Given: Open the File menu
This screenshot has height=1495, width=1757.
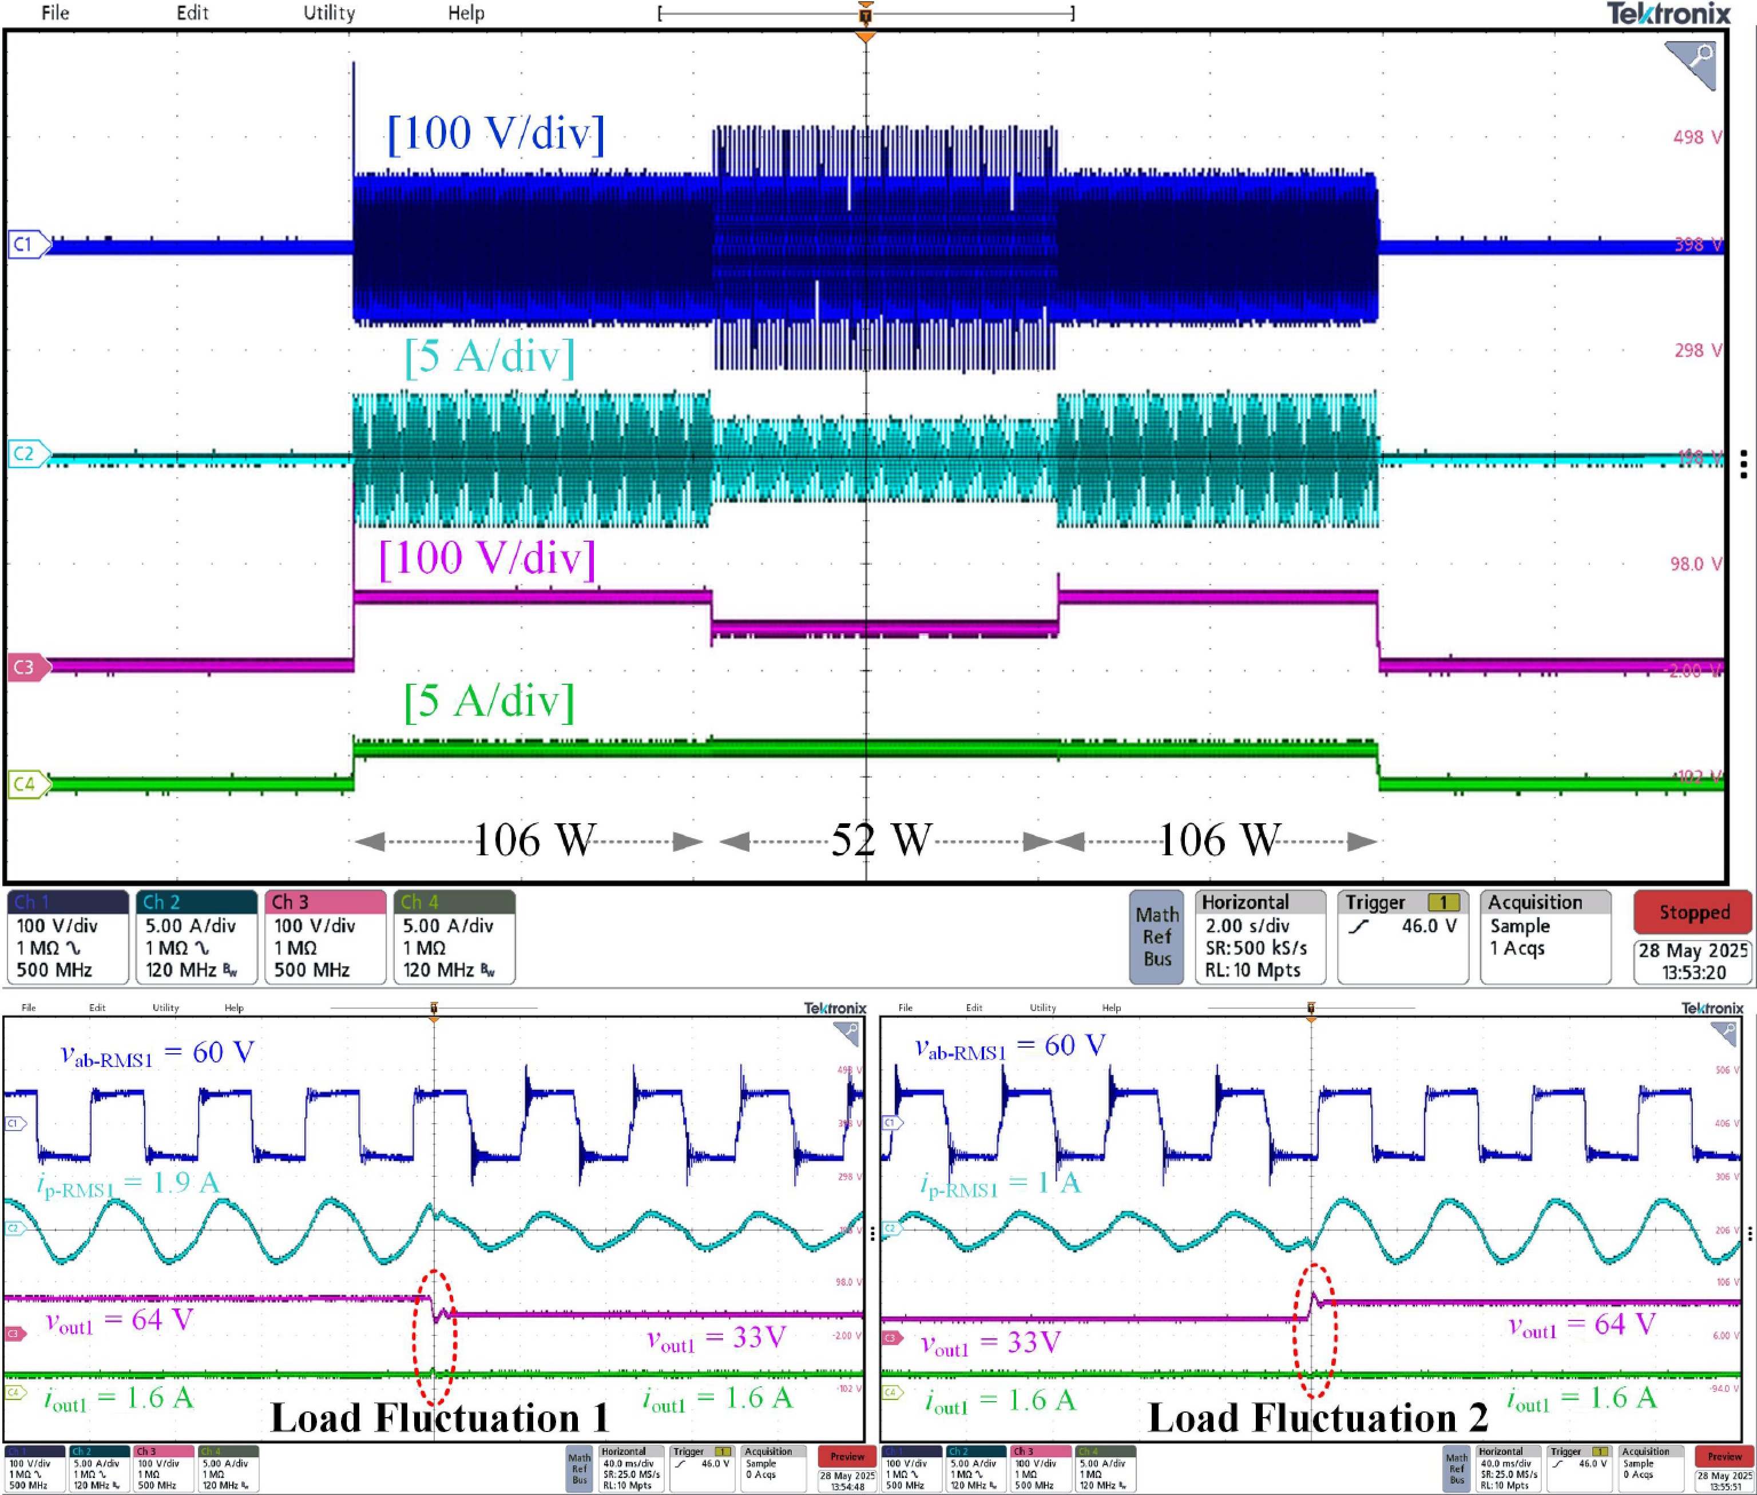Looking at the screenshot, I should pos(55,13).
